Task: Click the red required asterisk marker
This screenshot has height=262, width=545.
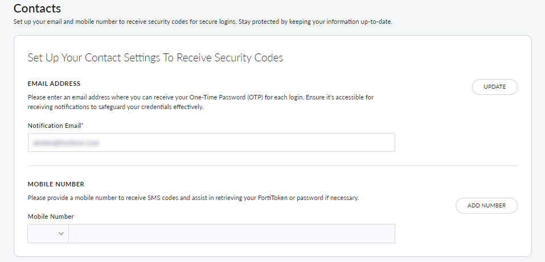Action: click(82, 125)
